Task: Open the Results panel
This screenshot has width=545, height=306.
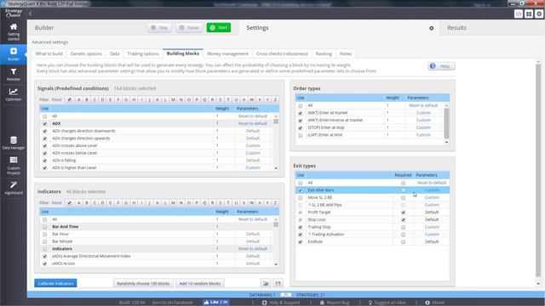Action: click(456, 28)
